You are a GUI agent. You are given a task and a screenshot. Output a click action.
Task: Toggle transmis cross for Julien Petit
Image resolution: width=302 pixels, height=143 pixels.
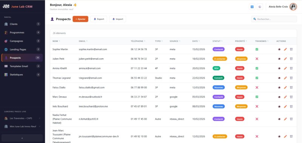pos(257,59)
